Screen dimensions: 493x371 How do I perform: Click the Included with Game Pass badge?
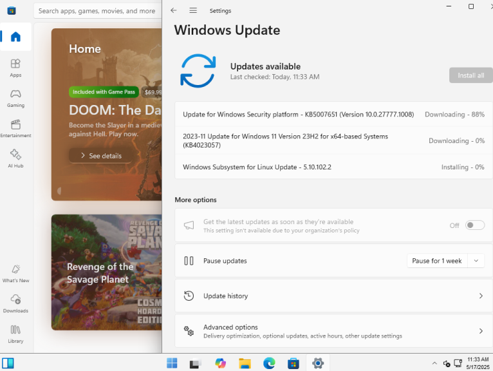(x=104, y=92)
